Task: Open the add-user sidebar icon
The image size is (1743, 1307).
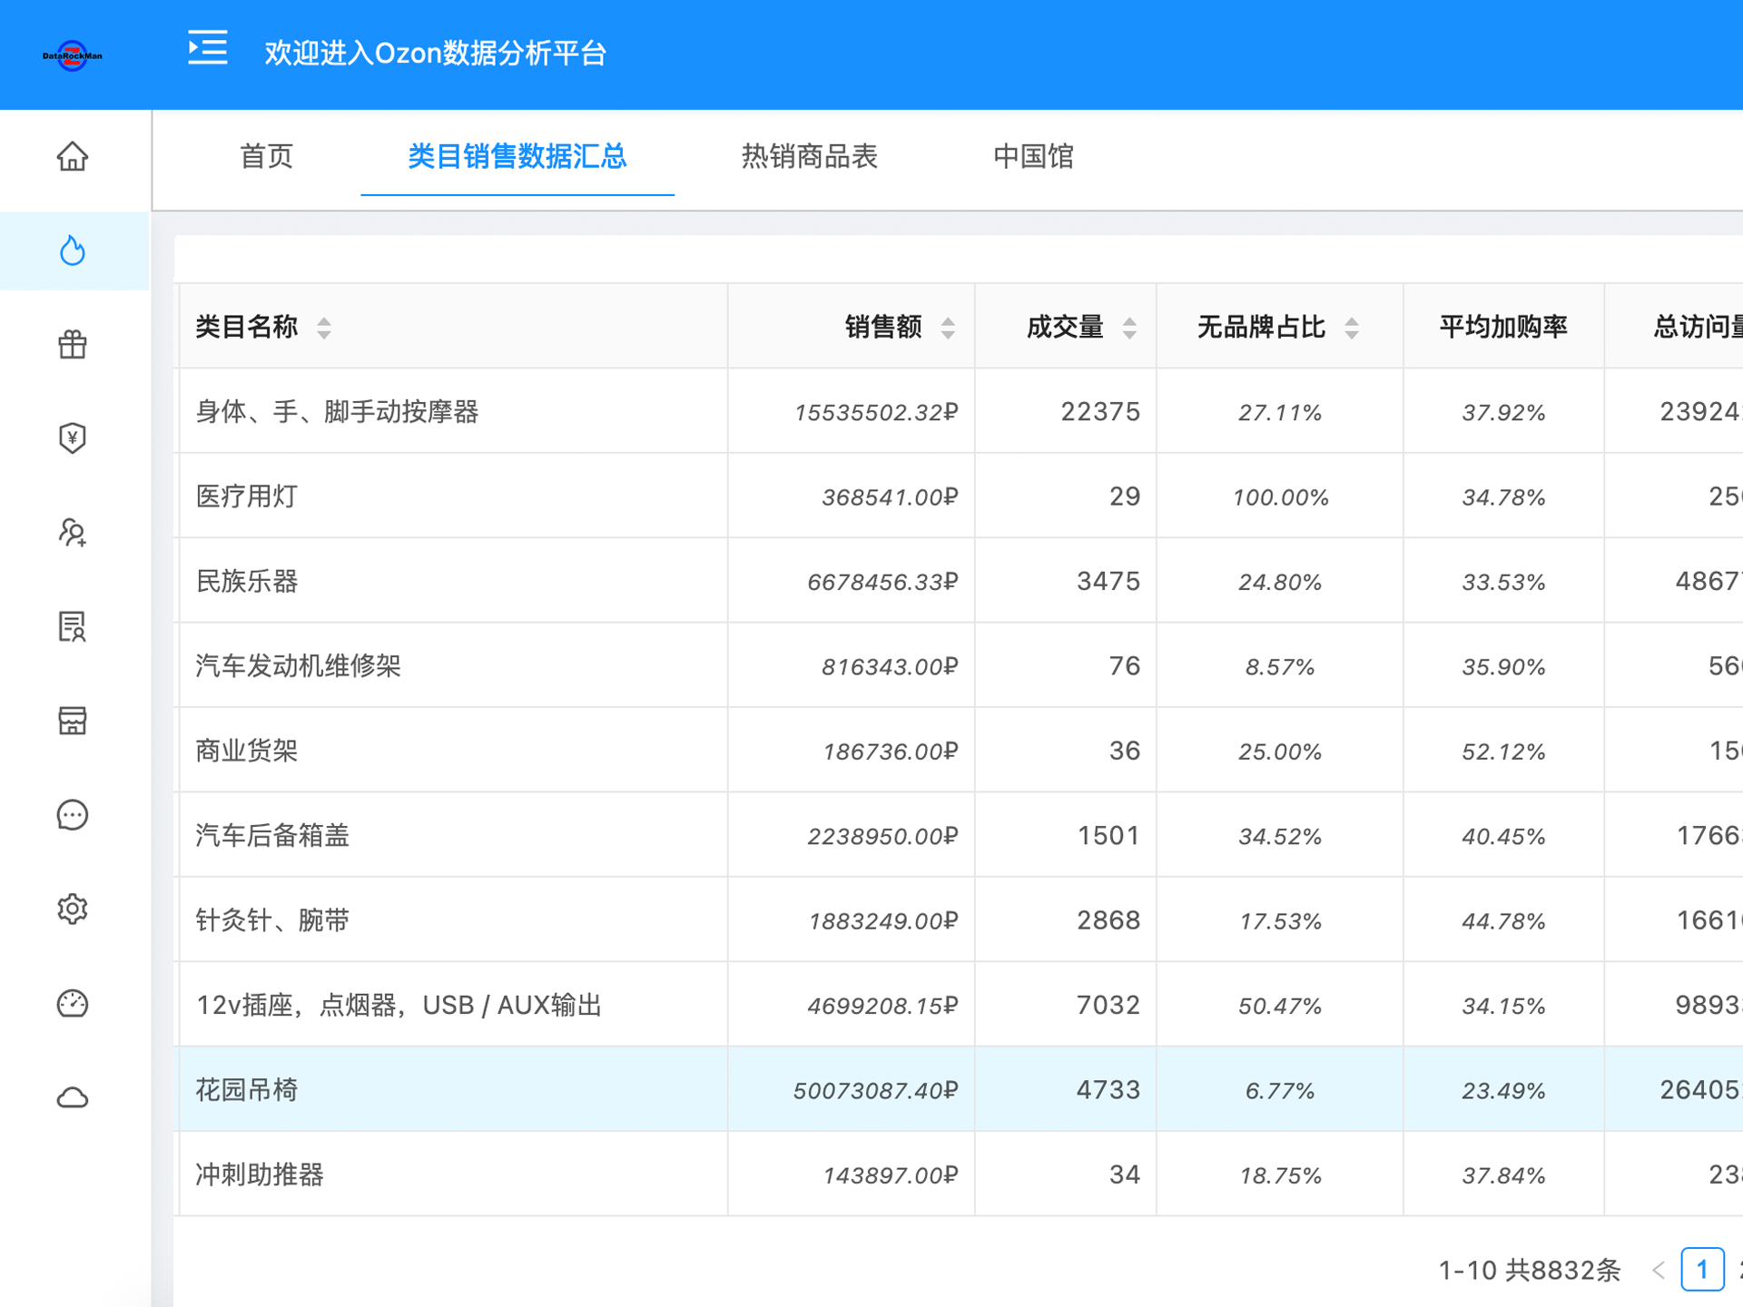Action: [x=73, y=533]
